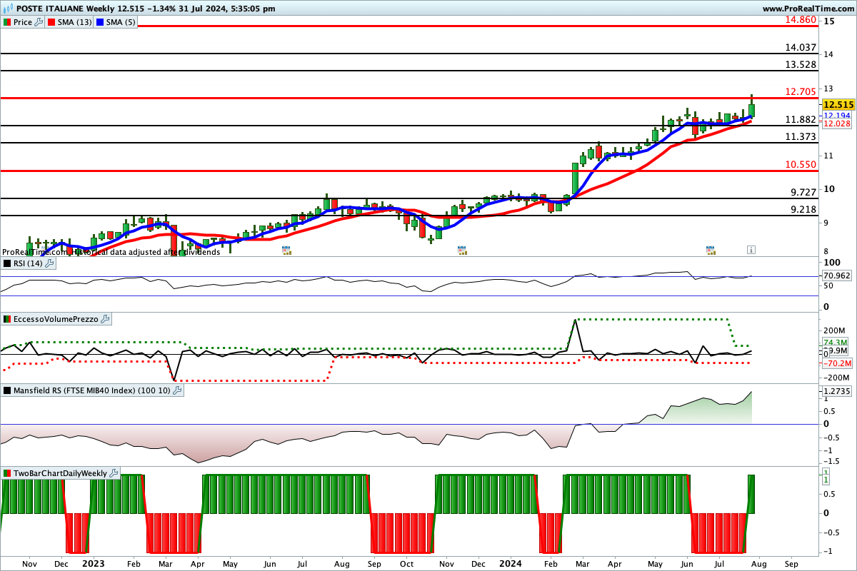
Task: Click the latest green weekly candle
Action: click(x=751, y=110)
